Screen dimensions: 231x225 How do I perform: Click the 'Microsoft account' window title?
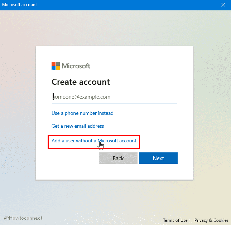[19, 5]
